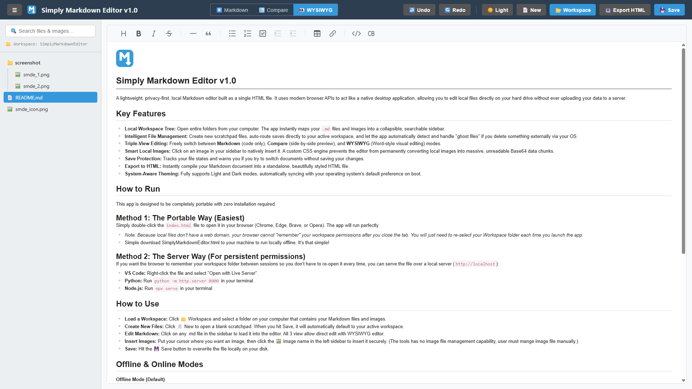Click the Offline & Online Modes heading
Image resolution: width=692 pixels, height=389 pixels.
point(160,365)
